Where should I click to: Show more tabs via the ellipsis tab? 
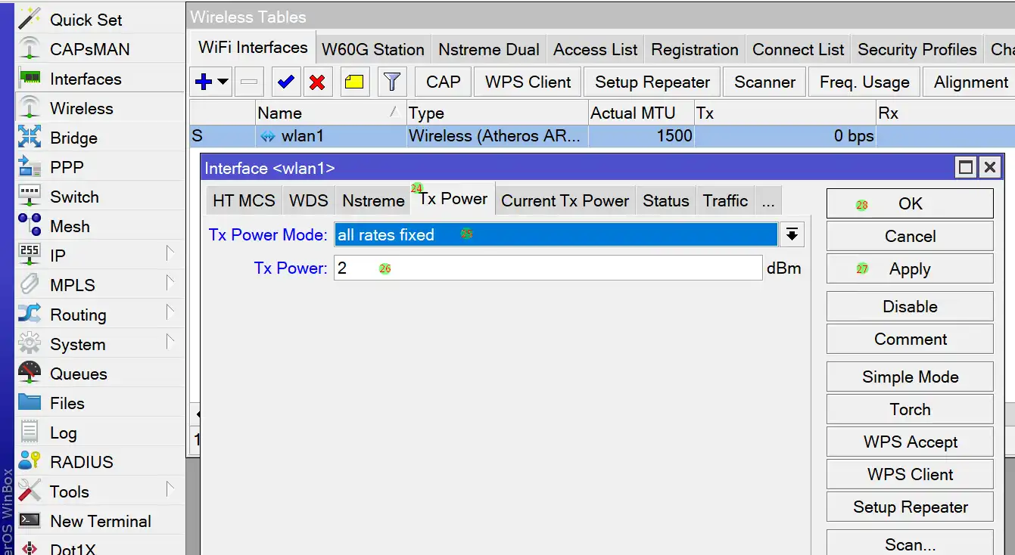[x=768, y=201]
